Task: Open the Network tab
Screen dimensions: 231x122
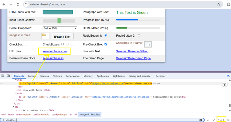Action: point(57,76)
